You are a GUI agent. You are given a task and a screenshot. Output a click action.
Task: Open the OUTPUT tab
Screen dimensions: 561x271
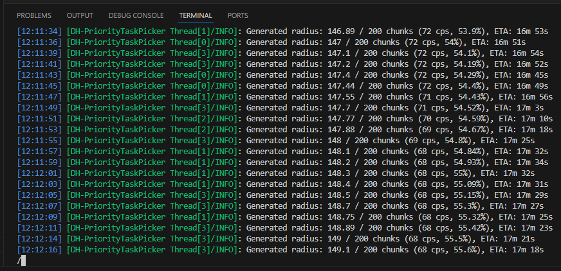[80, 15]
